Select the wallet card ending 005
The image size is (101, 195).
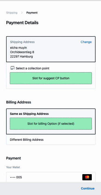(51, 177)
